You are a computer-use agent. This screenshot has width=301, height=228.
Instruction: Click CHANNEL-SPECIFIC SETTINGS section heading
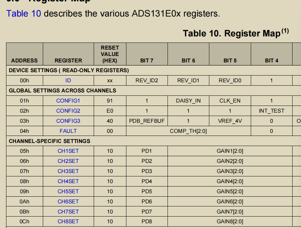49,141
